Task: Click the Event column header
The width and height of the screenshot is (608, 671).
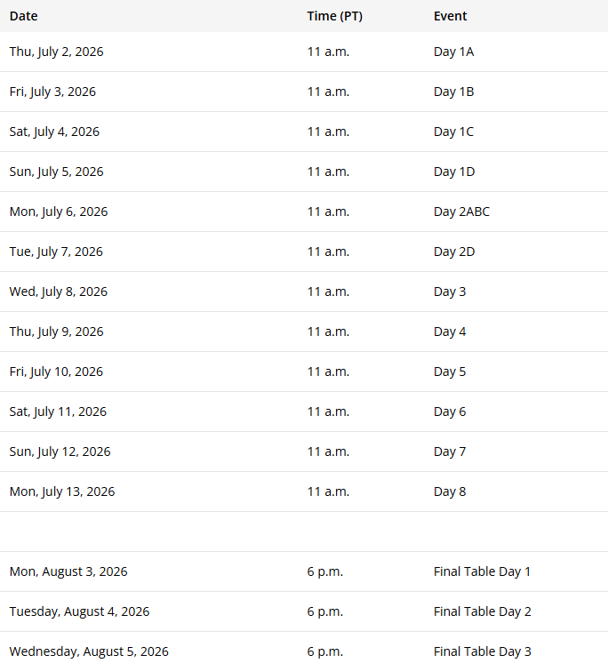Action: click(451, 16)
